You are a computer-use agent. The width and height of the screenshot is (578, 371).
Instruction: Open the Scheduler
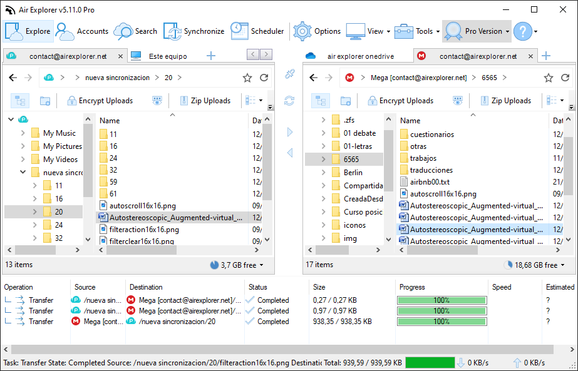click(257, 31)
